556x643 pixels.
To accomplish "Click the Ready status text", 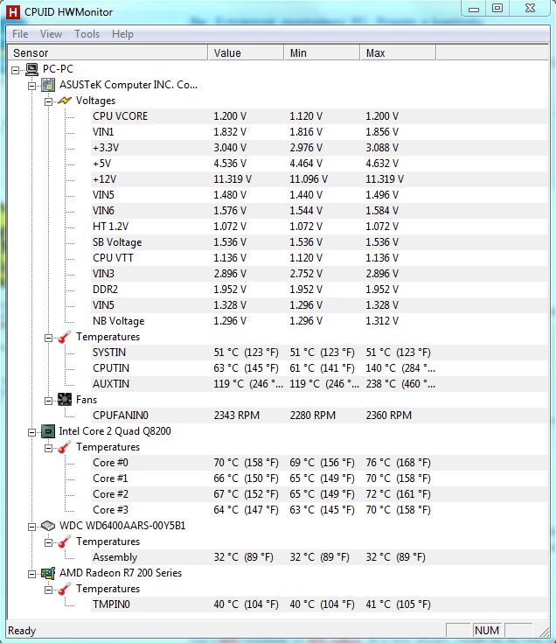I will click(22, 631).
